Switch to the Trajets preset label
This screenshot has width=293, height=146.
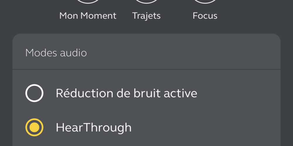tap(146, 16)
